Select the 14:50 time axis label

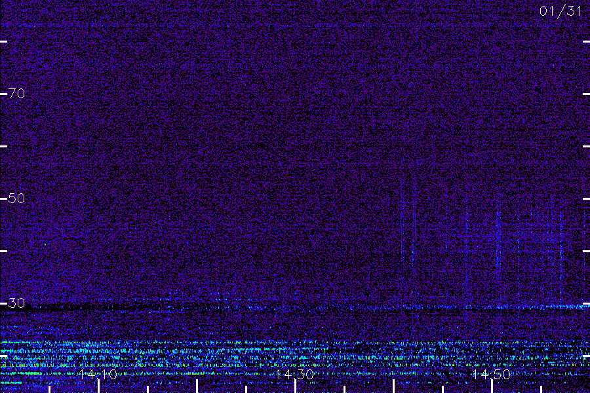point(491,374)
